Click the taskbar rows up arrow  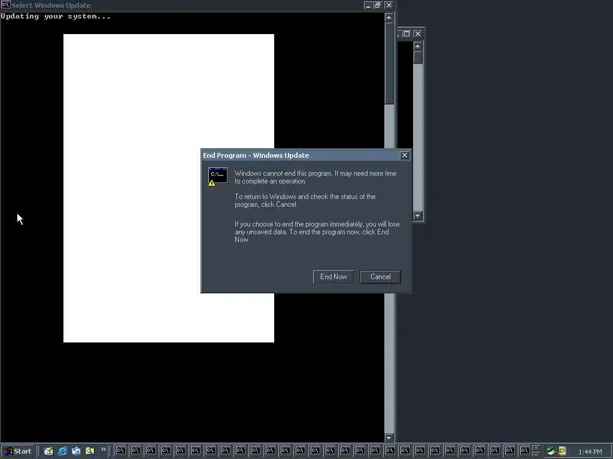pyautogui.click(x=536, y=448)
